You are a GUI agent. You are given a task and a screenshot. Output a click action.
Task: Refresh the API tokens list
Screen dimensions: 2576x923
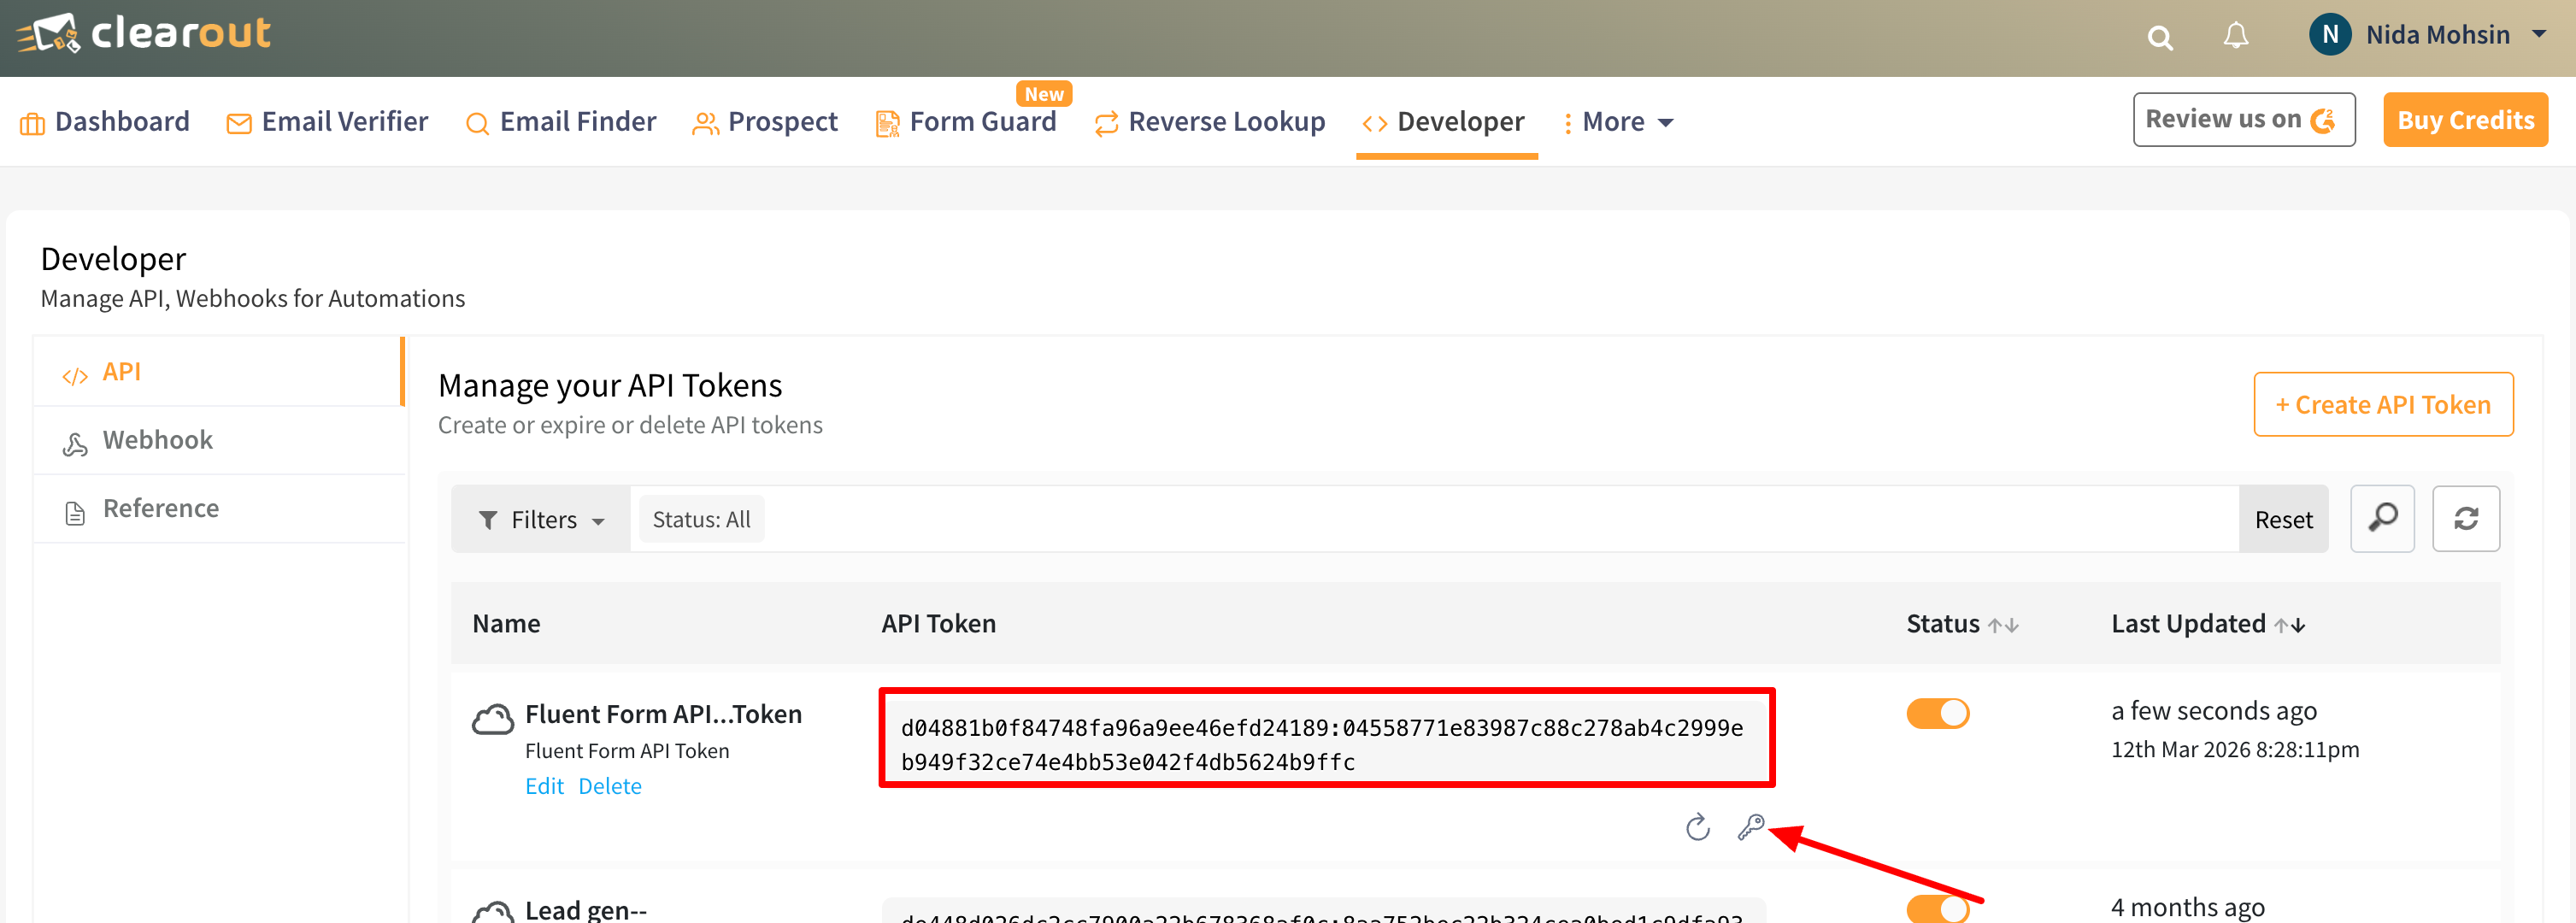(2466, 518)
